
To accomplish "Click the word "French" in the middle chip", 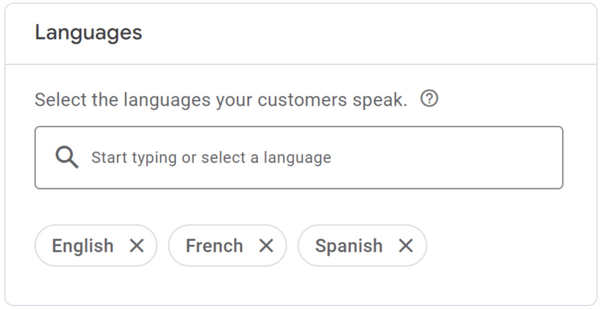I will tap(214, 246).
